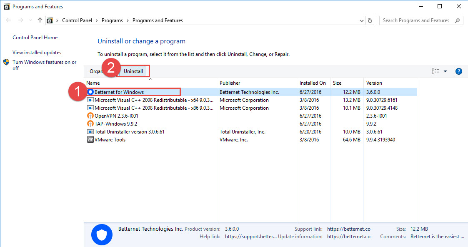Click the 10.0 MB size cell
The height and width of the screenshot is (247, 468).
pyautogui.click(x=352, y=132)
